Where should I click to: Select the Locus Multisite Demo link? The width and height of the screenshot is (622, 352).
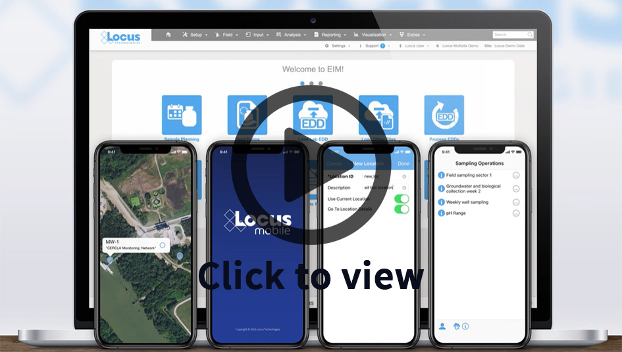pyautogui.click(x=457, y=46)
